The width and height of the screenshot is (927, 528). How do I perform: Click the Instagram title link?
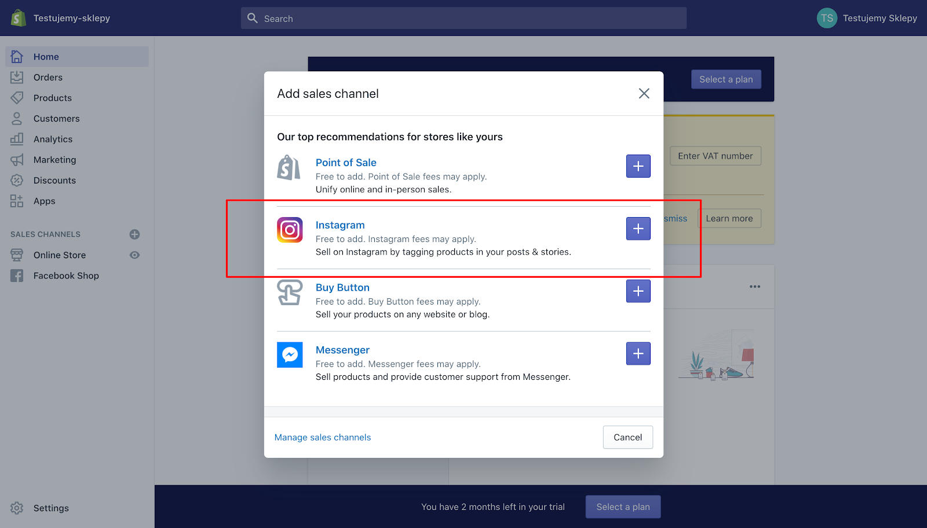(340, 225)
